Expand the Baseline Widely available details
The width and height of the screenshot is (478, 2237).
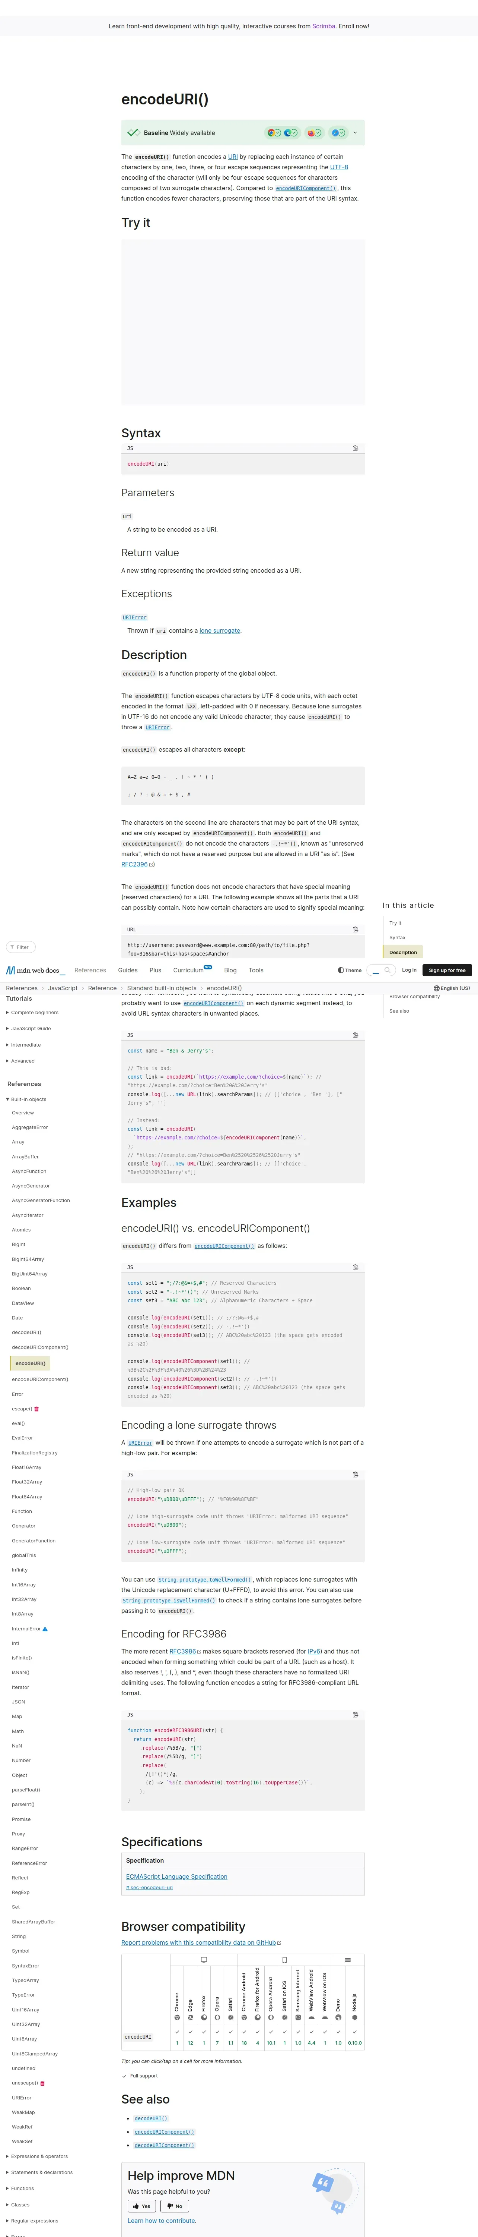(x=355, y=133)
